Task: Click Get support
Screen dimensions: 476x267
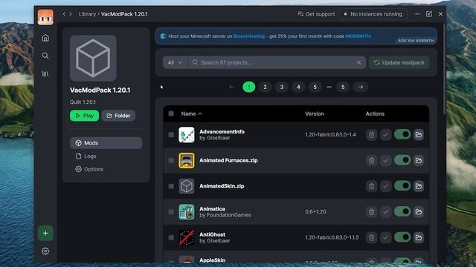Action: click(316, 14)
